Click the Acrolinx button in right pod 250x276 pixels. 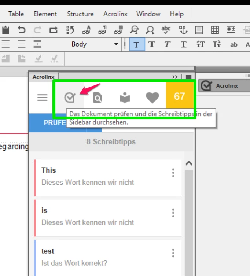pyautogui.click(x=224, y=86)
